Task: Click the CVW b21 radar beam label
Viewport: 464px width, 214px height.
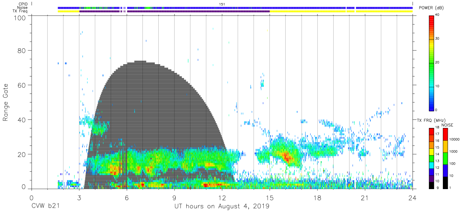Action: [45, 206]
